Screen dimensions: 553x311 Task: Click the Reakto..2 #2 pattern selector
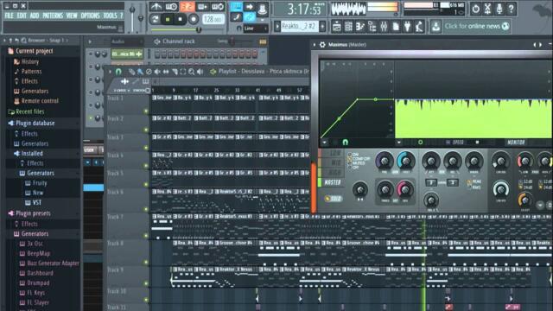pos(300,26)
